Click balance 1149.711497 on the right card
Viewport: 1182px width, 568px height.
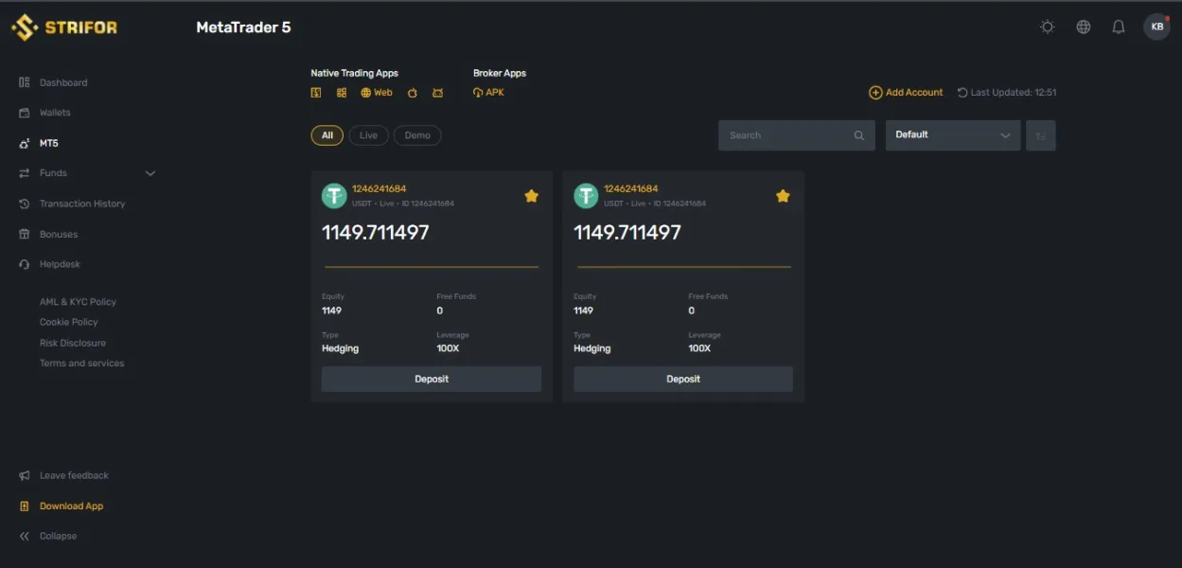[627, 233]
